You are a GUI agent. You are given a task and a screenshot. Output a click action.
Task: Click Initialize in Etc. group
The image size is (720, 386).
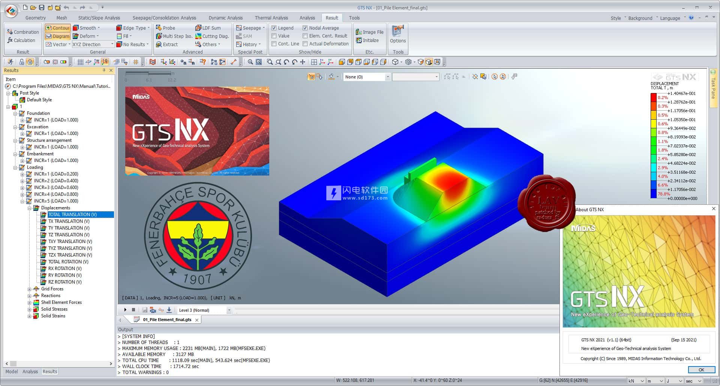click(x=367, y=41)
